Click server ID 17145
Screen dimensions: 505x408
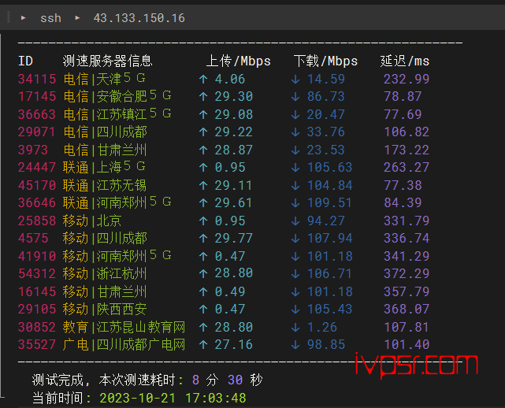click(x=37, y=96)
